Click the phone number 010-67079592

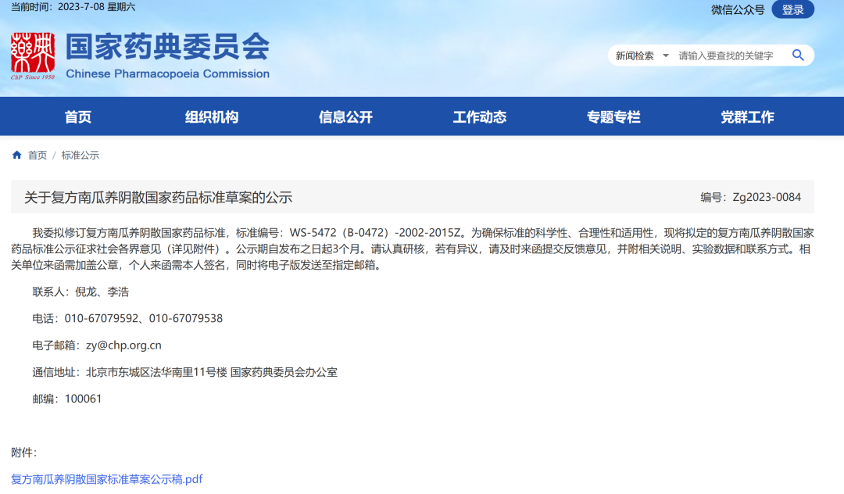click(x=101, y=319)
